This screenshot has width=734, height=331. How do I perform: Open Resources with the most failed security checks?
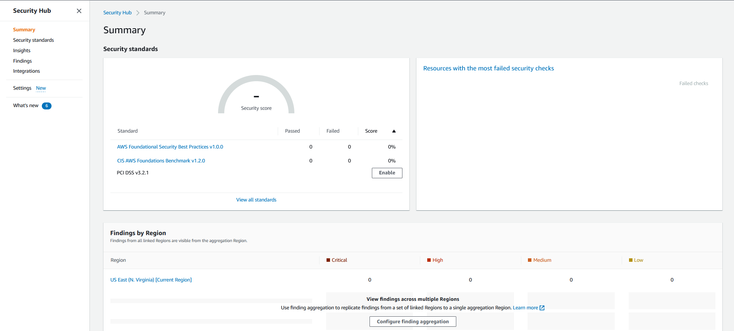point(488,68)
